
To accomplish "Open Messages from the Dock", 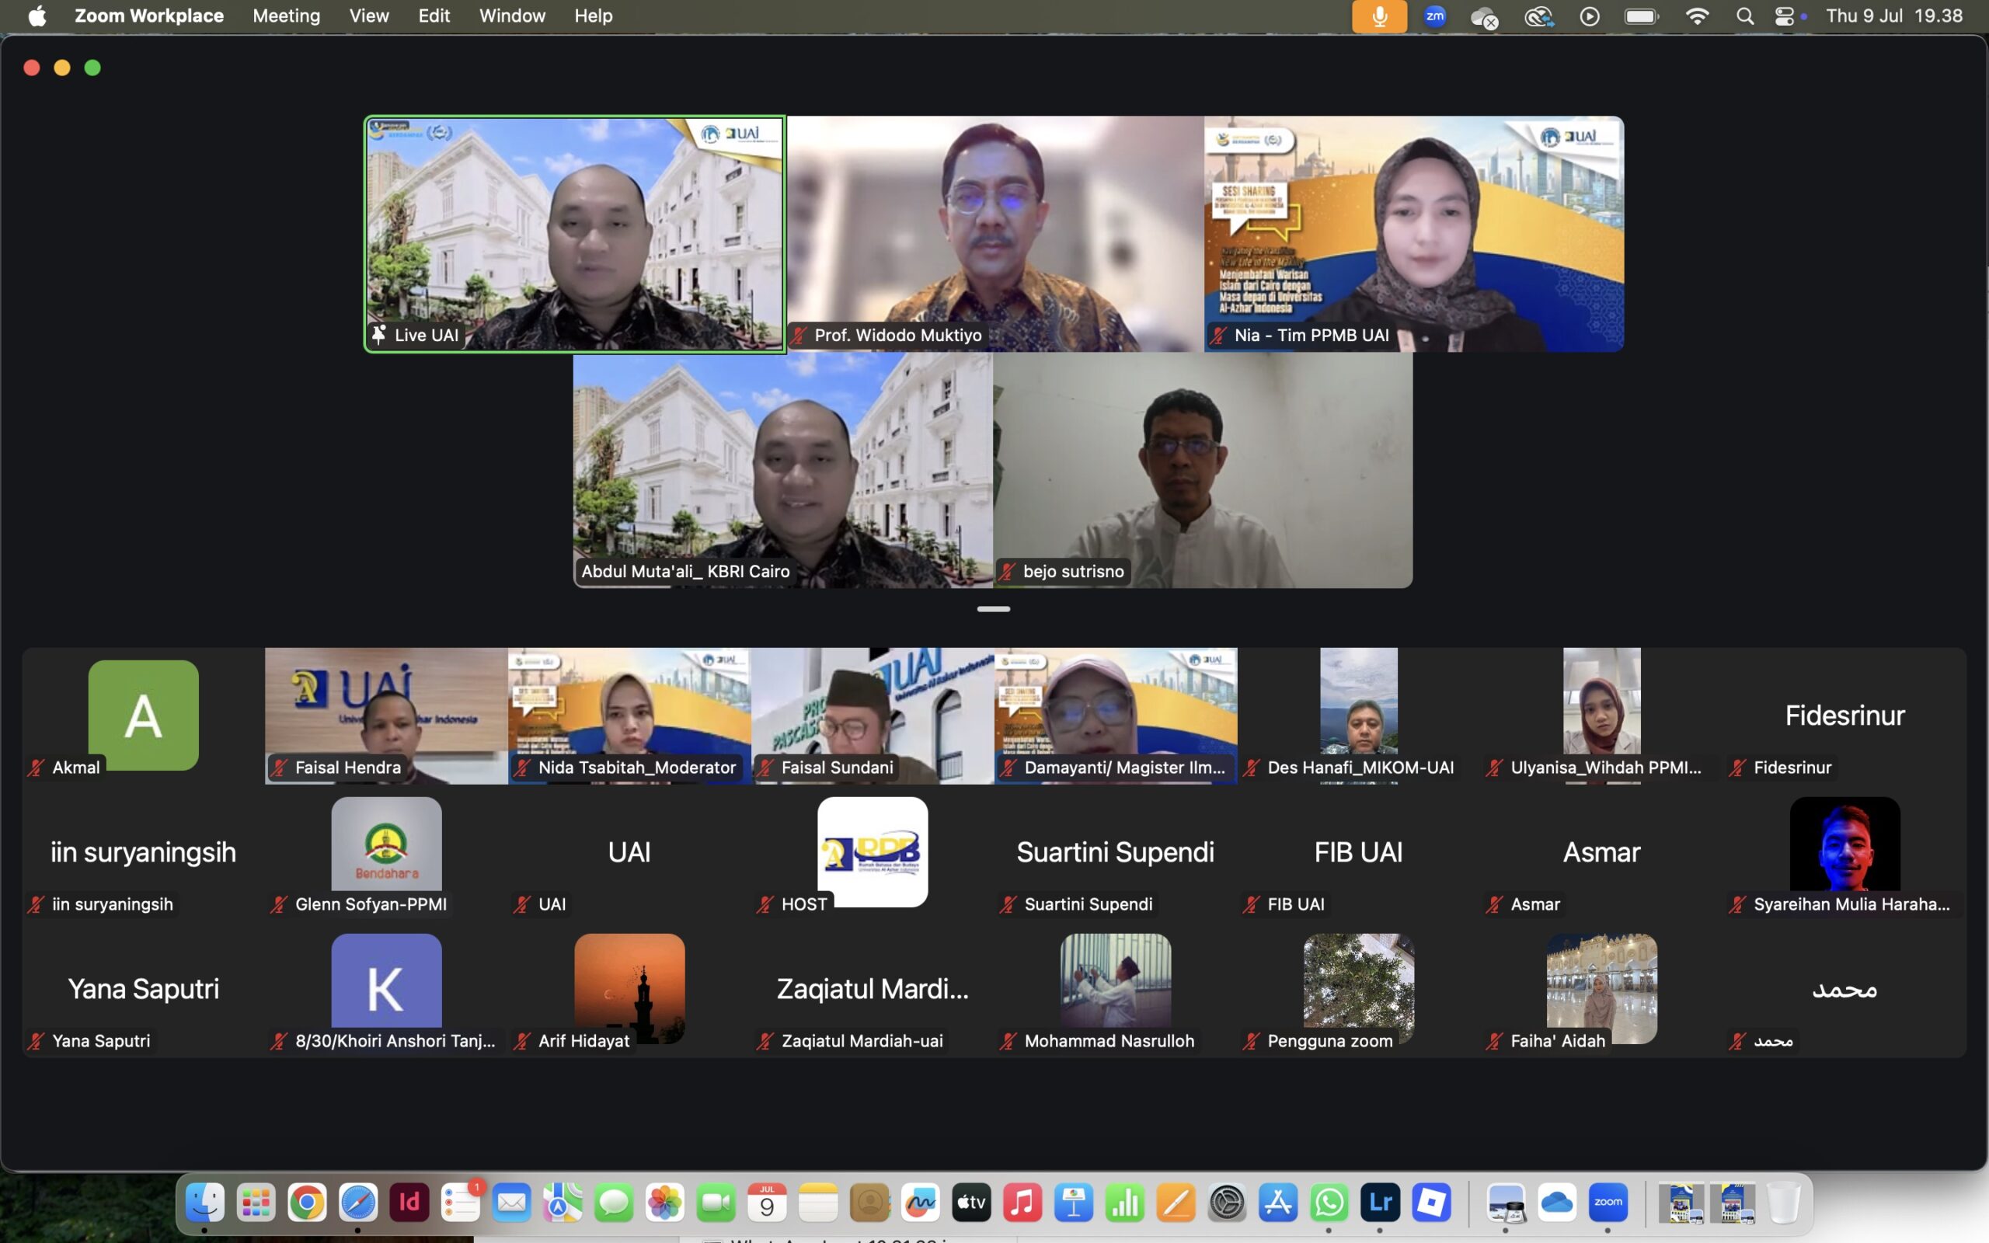I will (614, 1203).
